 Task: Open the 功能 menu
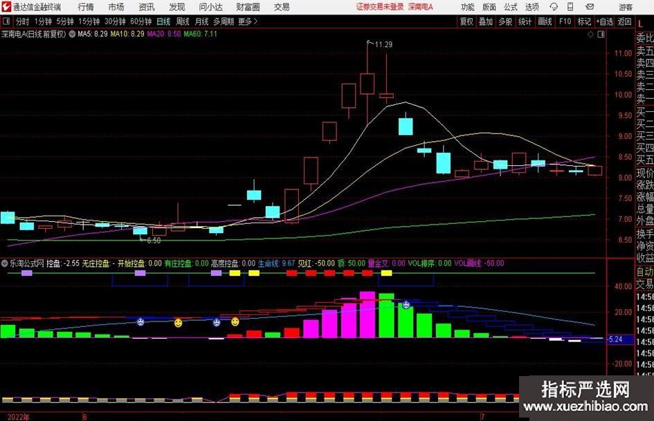468,7
